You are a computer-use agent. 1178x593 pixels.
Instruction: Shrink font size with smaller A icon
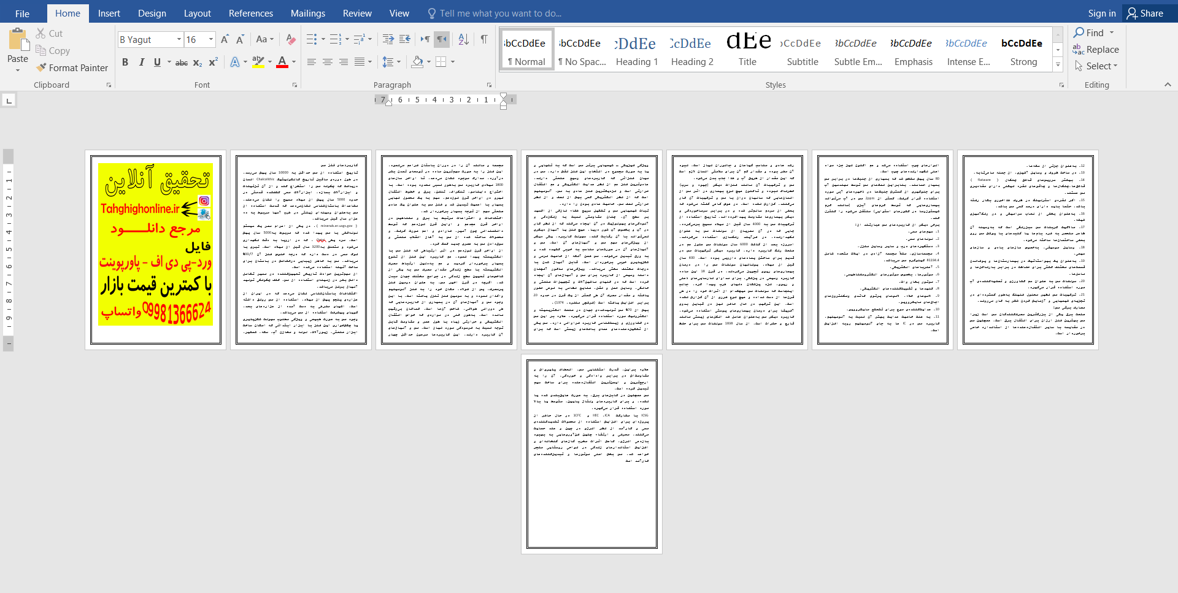(241, 39)
